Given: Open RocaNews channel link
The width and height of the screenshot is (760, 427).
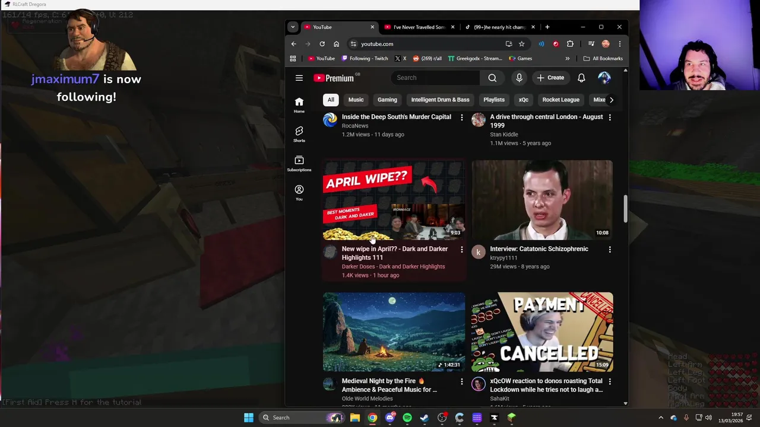Looking at the screenshot, I should pos(355,126).
